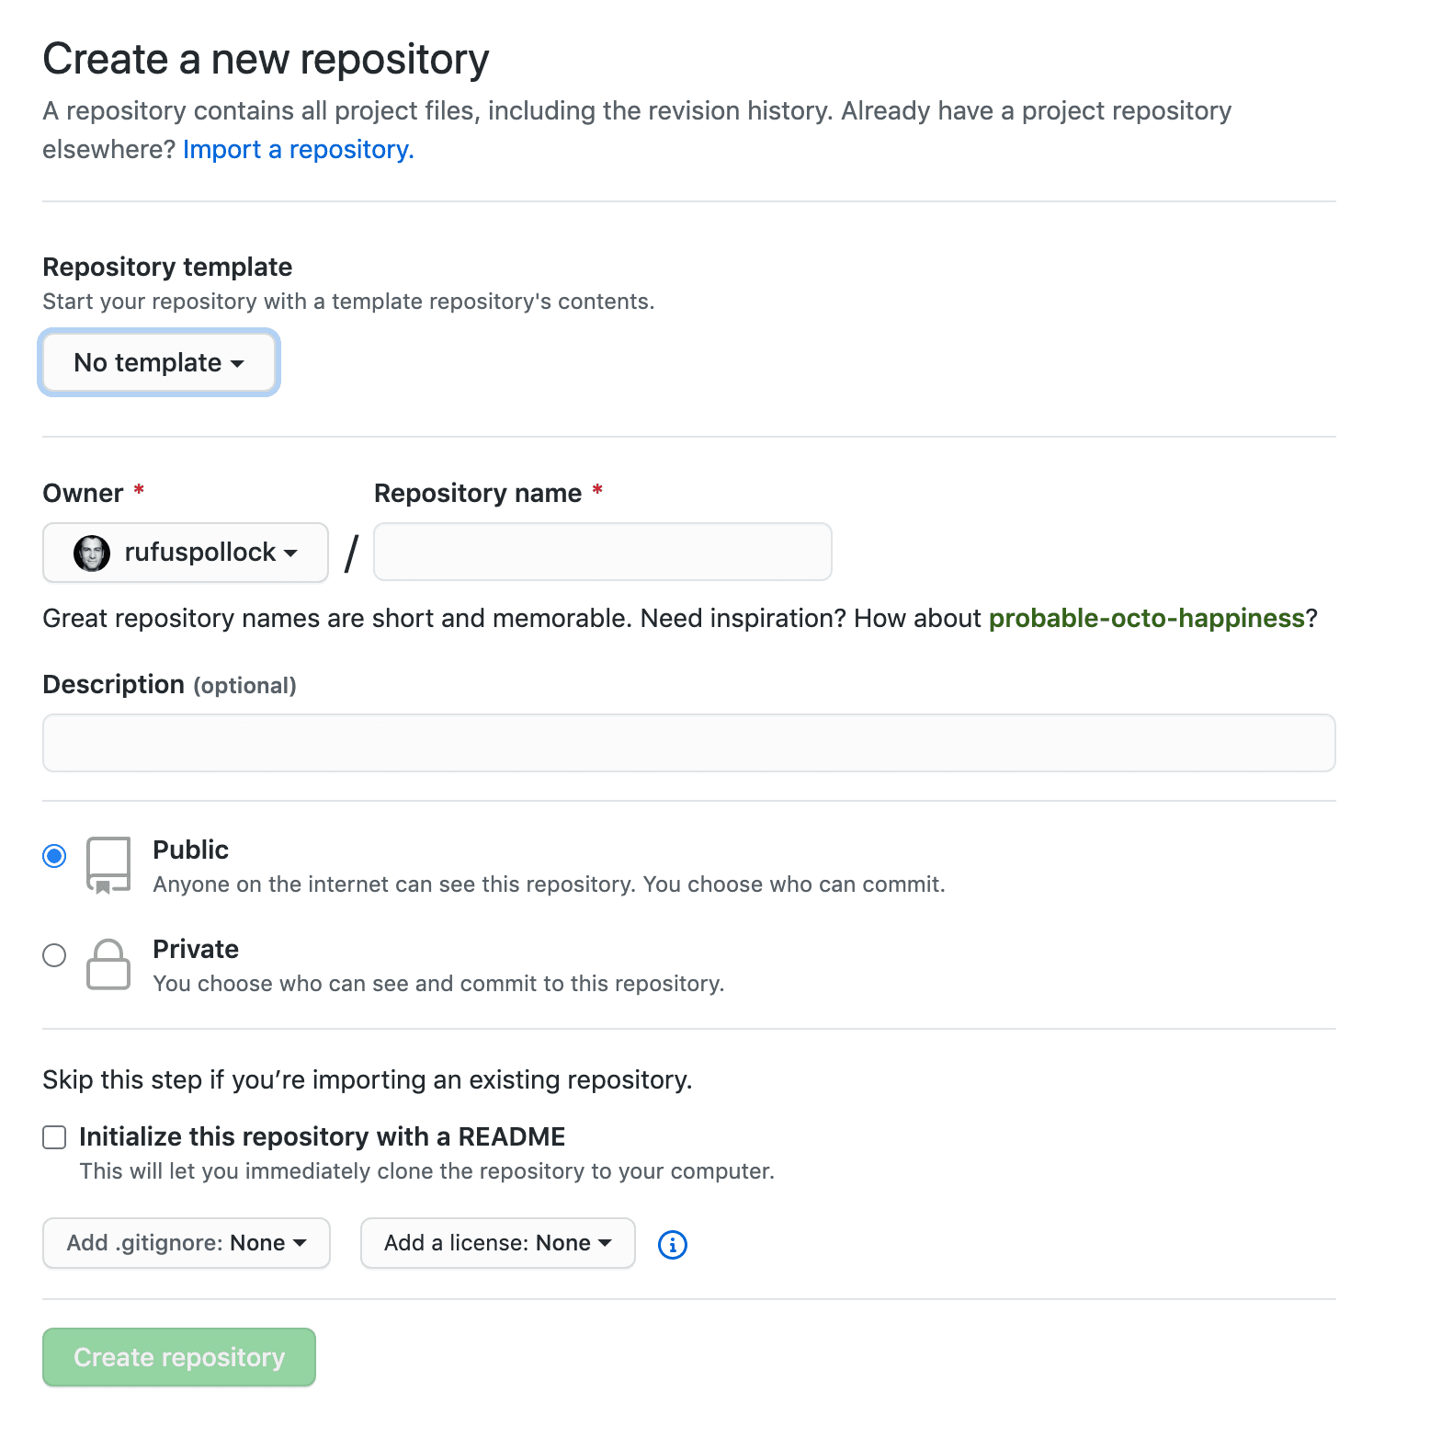The height and width of the screenshot is (1449, 1430).
Task: Click the license info icon
Action: coord(673,1244)
